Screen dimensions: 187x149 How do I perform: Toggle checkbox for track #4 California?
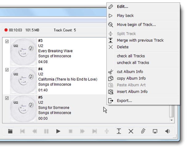pos(7,70)
